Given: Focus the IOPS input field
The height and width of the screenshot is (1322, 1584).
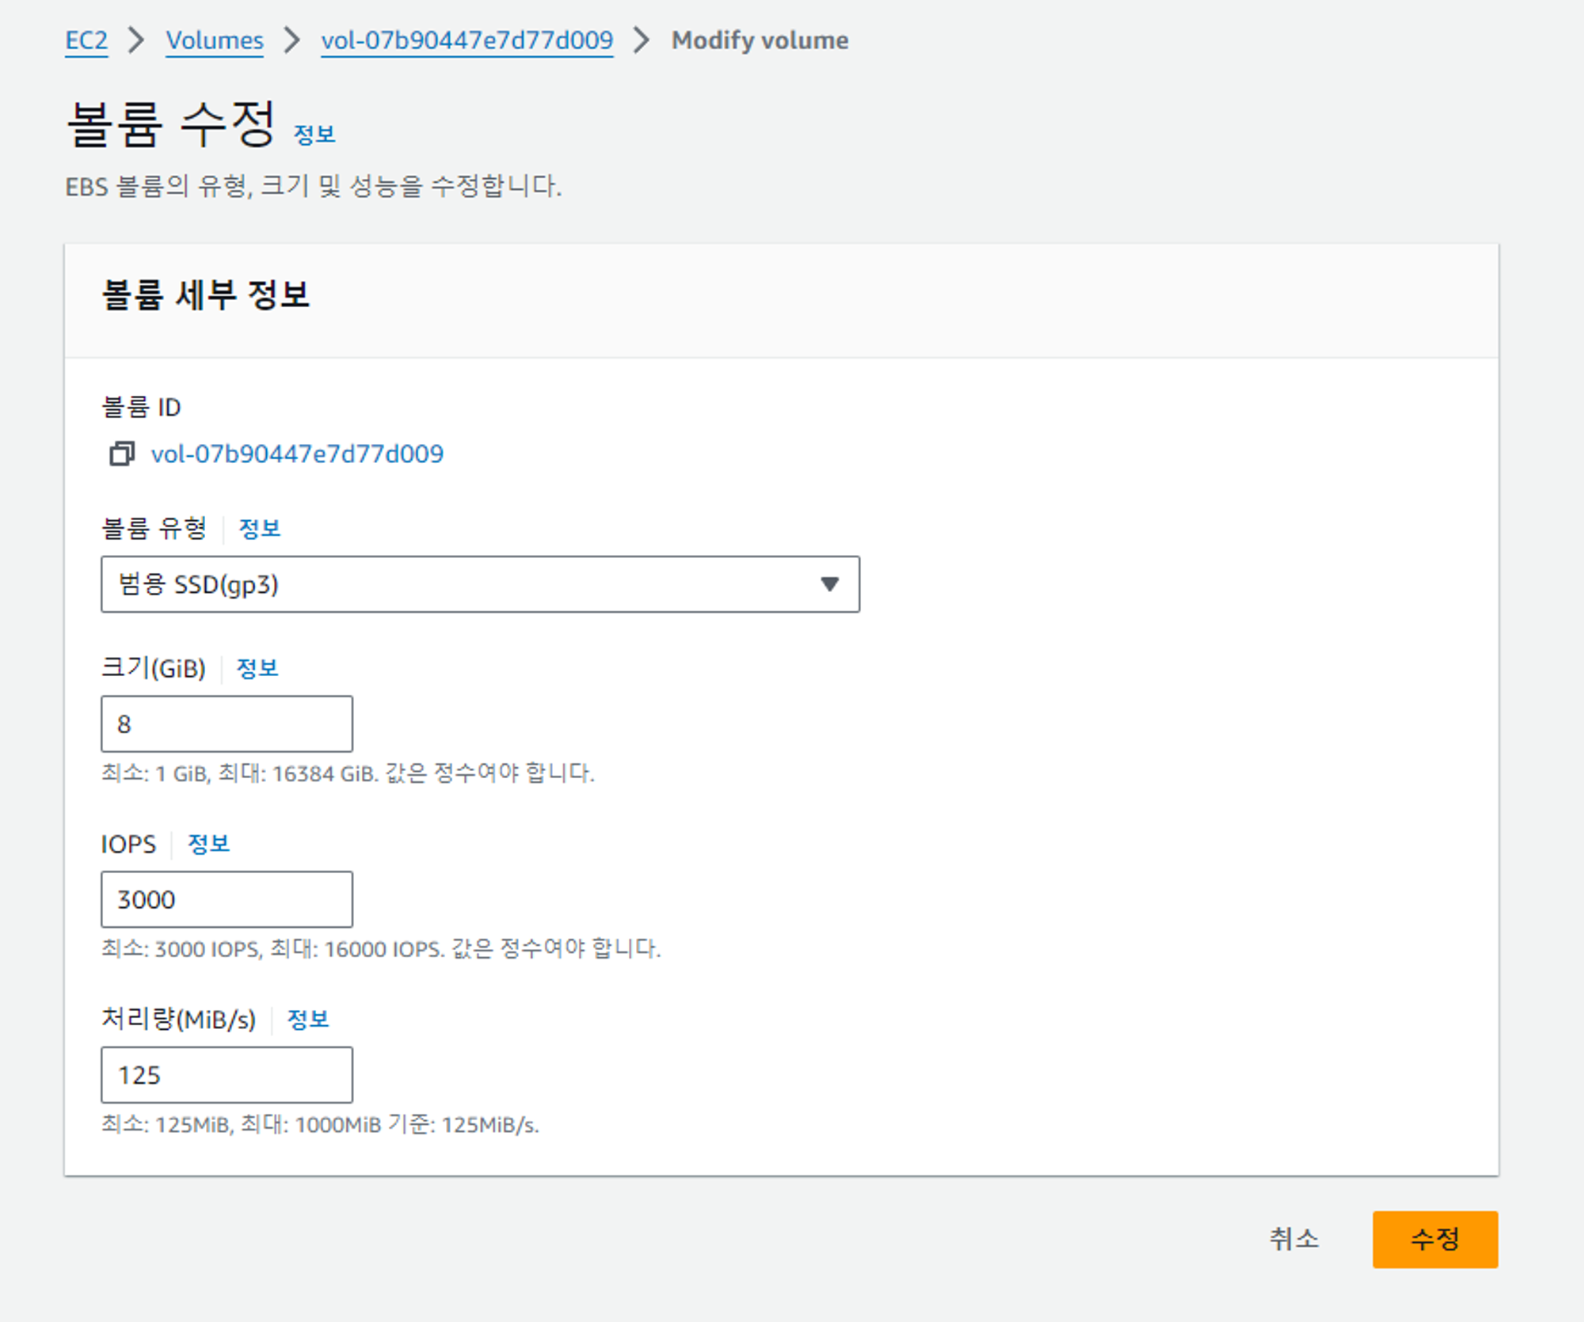Looking at the screenshot, I should [227, 899].
